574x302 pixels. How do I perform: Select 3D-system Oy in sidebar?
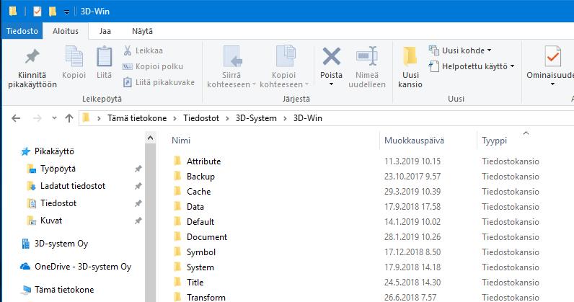click(x=61, y=244)
